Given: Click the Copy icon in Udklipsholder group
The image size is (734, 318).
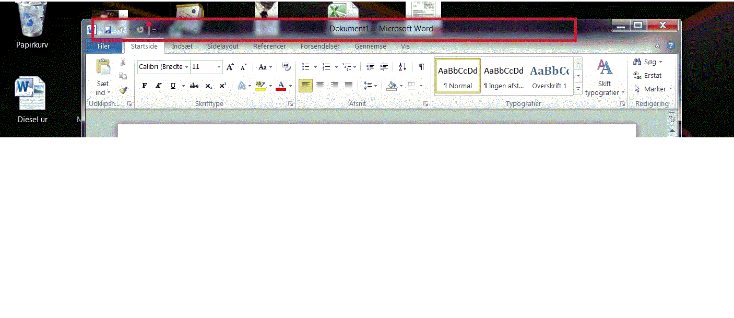Looking at the screenshot, I should (123, 76).
